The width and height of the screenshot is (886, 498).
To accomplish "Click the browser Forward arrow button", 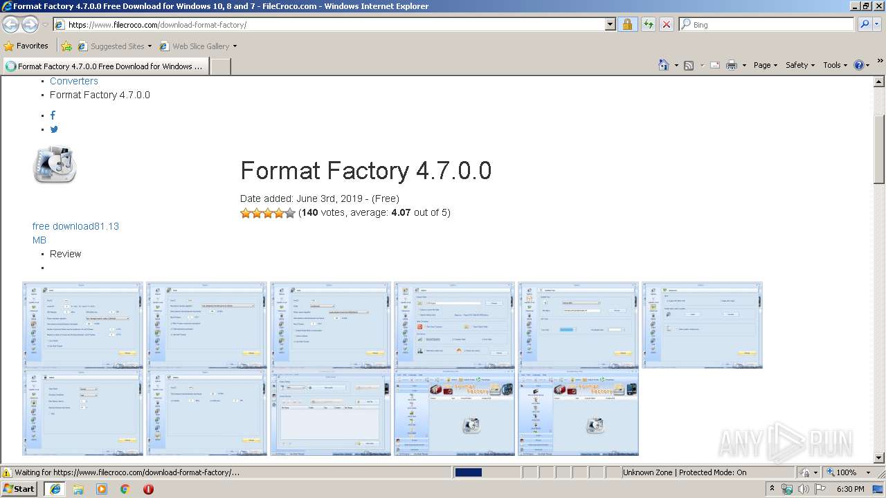I will tap(30, 24).
